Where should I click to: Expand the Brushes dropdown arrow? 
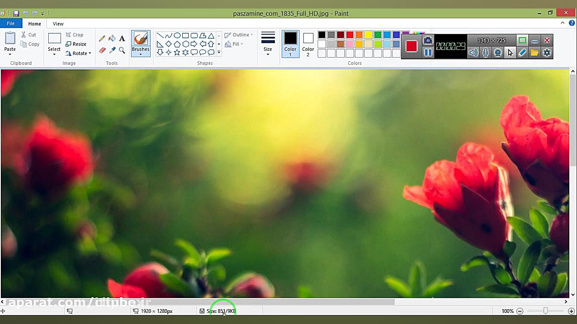(x=140, y=54)
